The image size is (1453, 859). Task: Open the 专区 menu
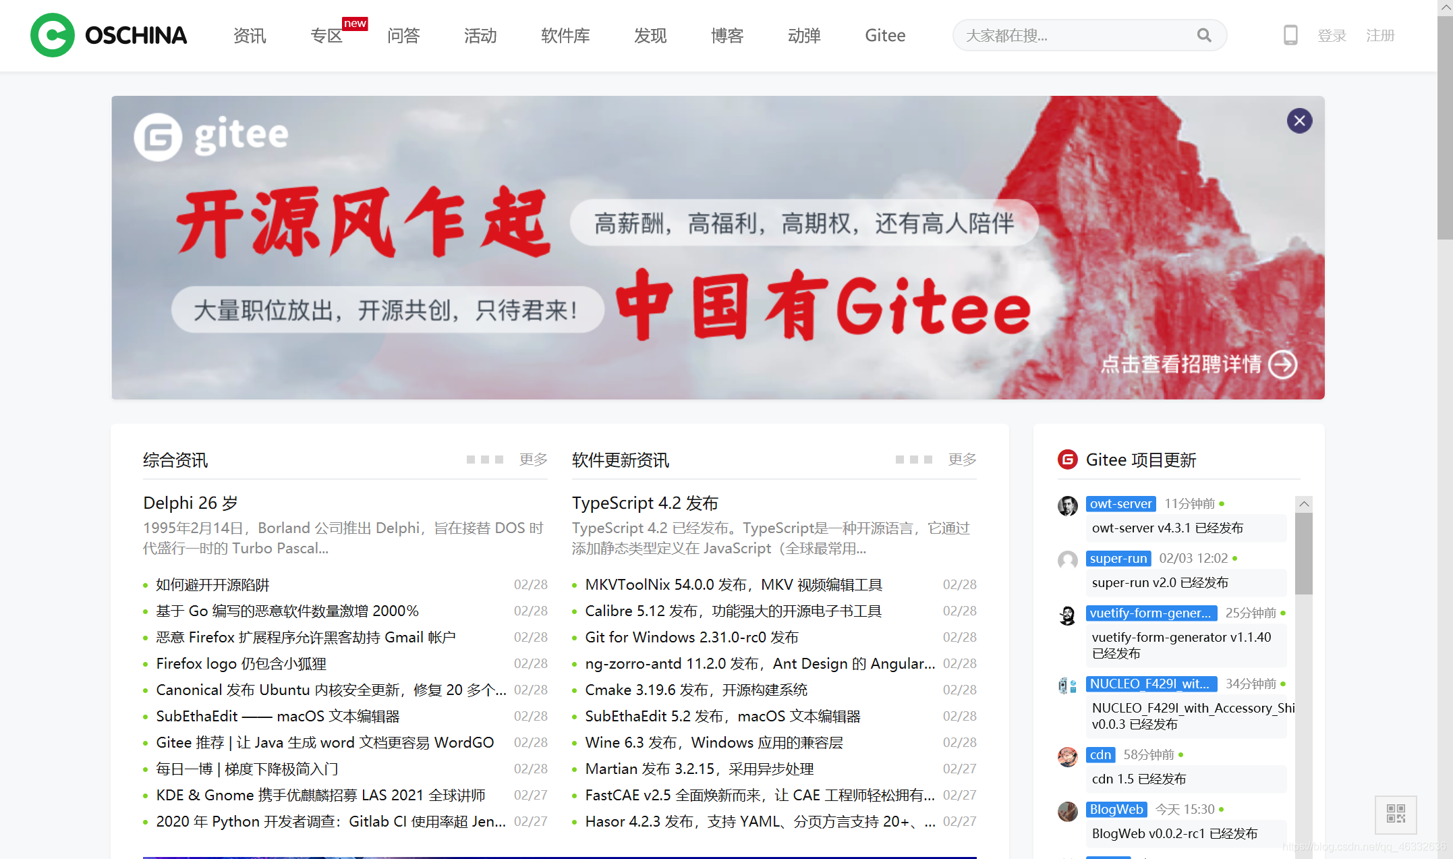[326, 35]
